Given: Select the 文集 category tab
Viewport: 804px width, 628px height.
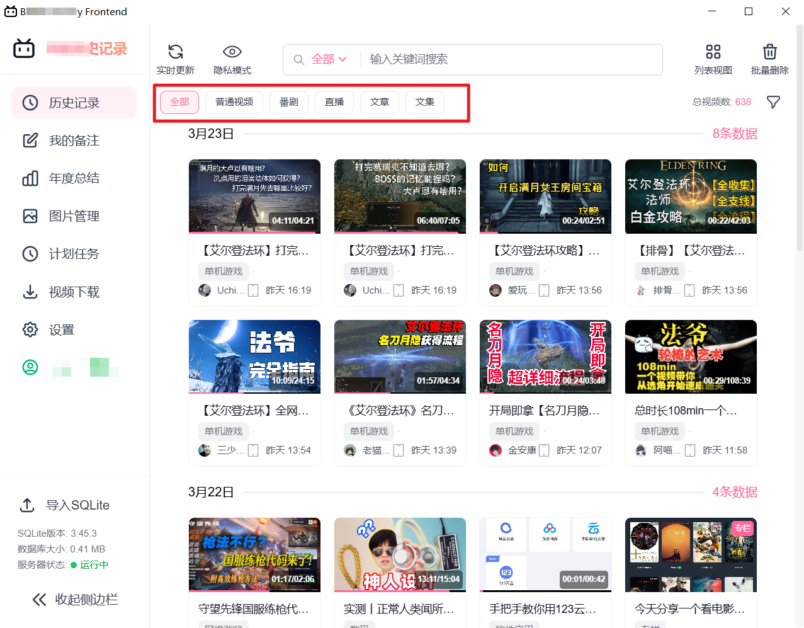Looking at the screenshot, I should pyautogui.click(x=425, y=102).
